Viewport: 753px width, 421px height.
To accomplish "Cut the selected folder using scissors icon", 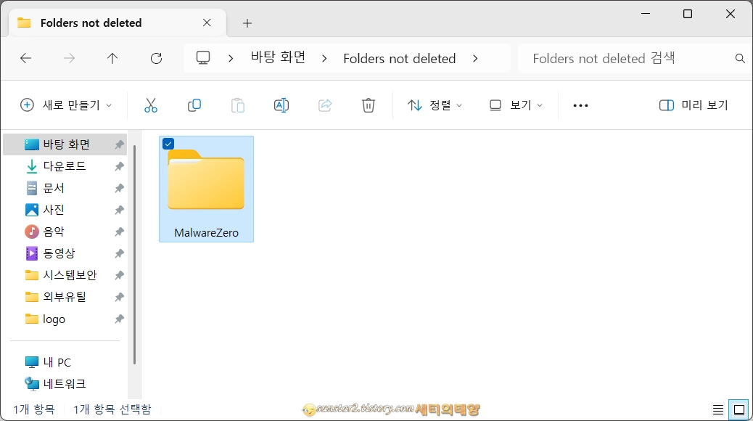I will click(x=151, y=105).
